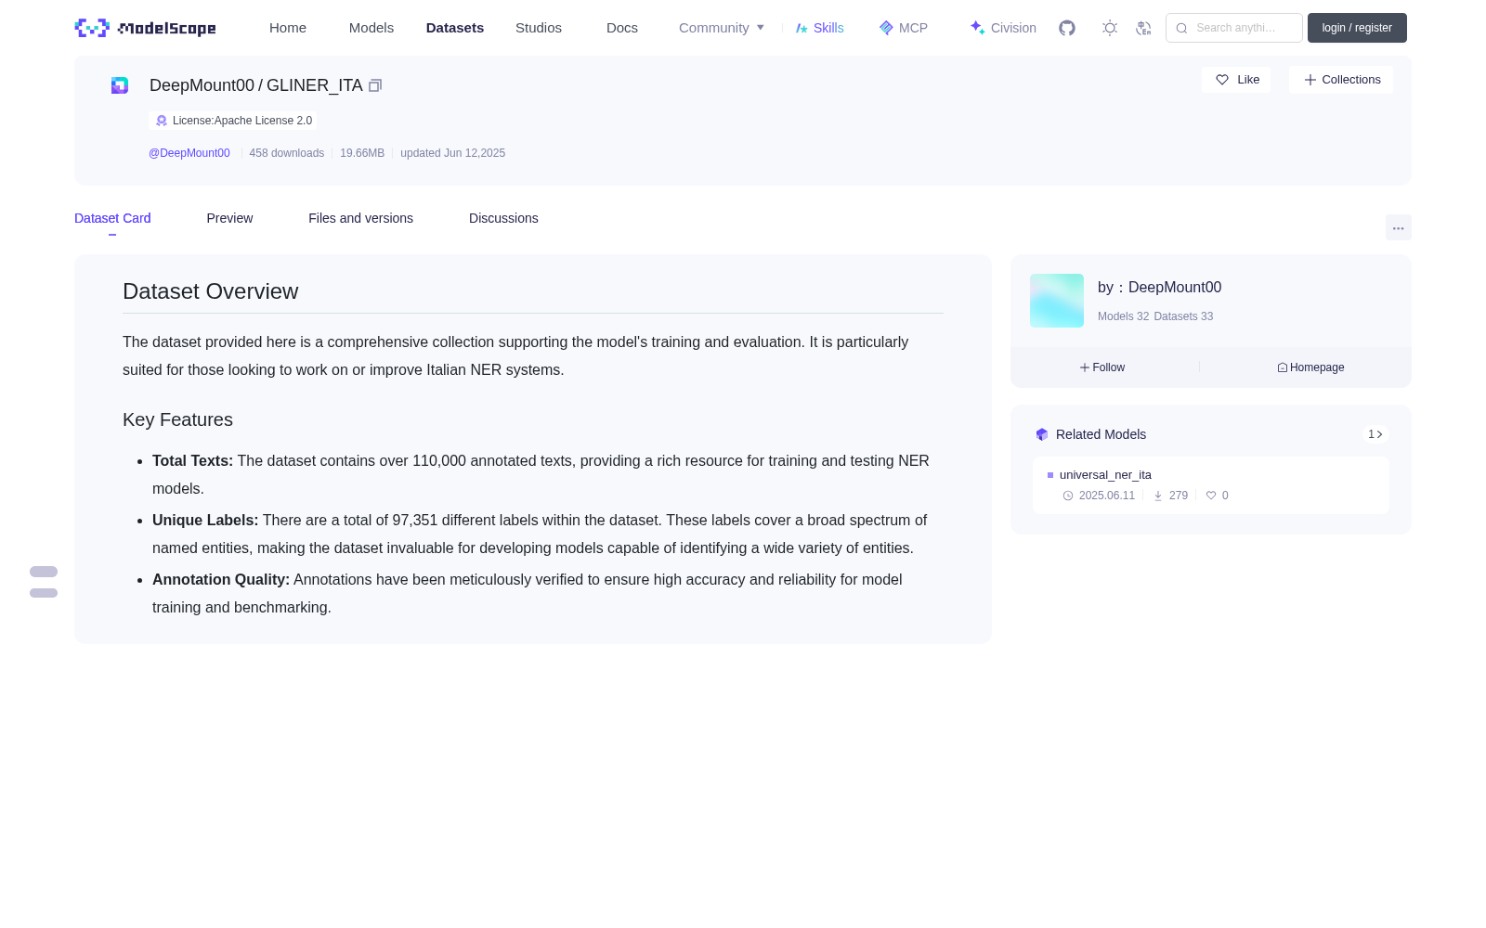This screenshot has width=1486, height=928.
Task: Click the Dataset Overview heading
Action: pyautogui.click(x=211, y=291)
